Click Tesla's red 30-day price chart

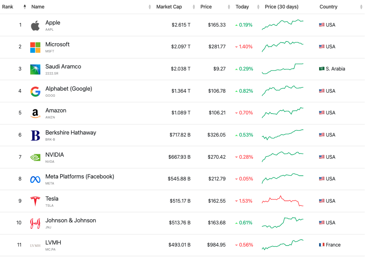pyautogui.click(x=282, y=201)
